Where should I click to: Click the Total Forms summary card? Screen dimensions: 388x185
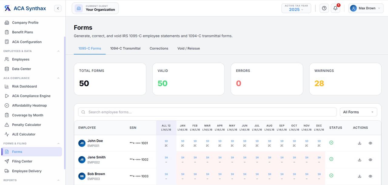coord(110,79)
